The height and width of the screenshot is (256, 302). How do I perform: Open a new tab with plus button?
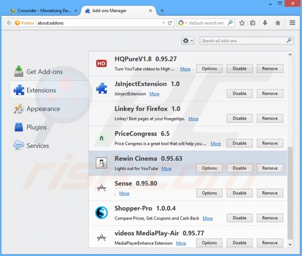point(162,11)
